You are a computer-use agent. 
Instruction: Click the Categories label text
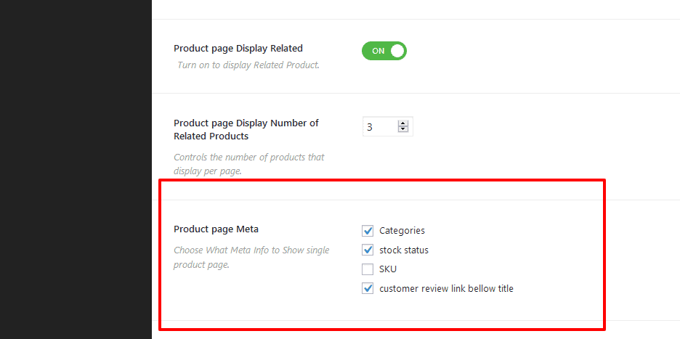point(402,231)
